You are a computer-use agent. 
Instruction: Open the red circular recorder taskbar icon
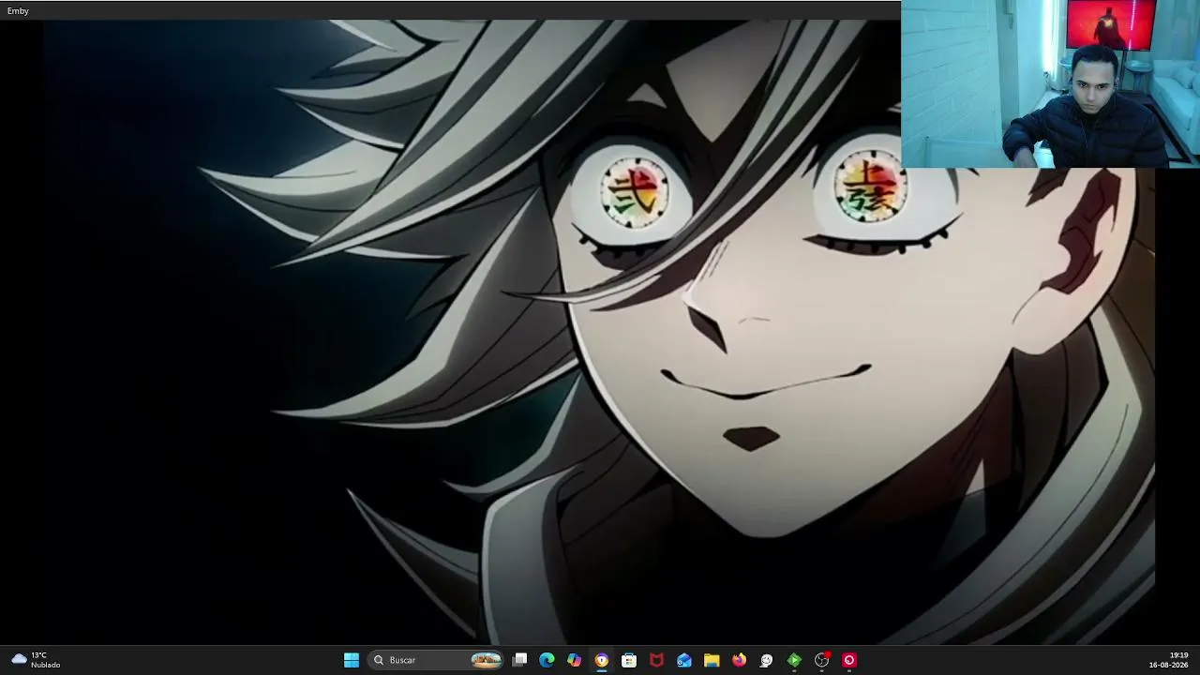[x=849, y=660]
